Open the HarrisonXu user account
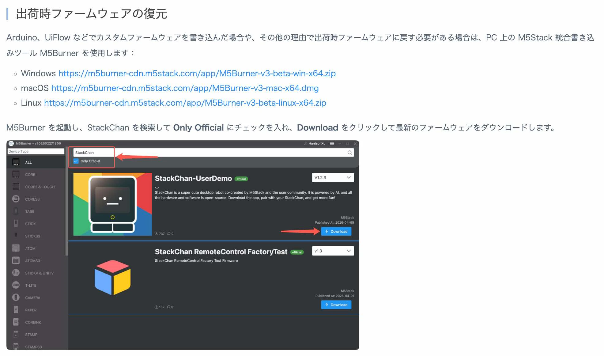 [x=315, y=143]
